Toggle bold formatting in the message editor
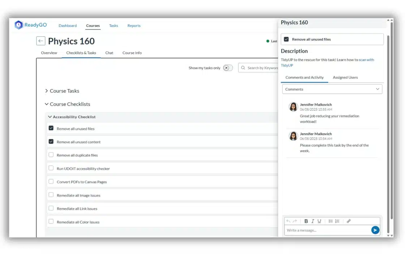405x257 pixels. pyautogui.click(x=306, y=221)
